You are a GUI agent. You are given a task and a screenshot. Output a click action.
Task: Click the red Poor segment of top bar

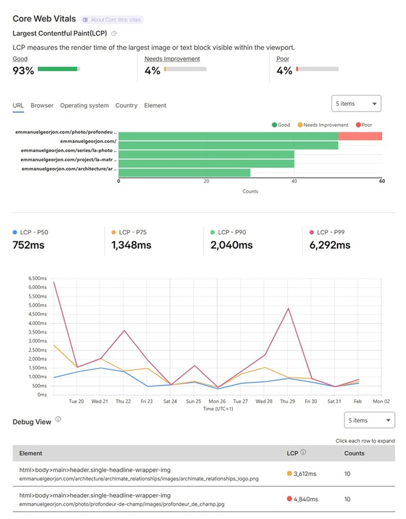[x=360, y=136]
